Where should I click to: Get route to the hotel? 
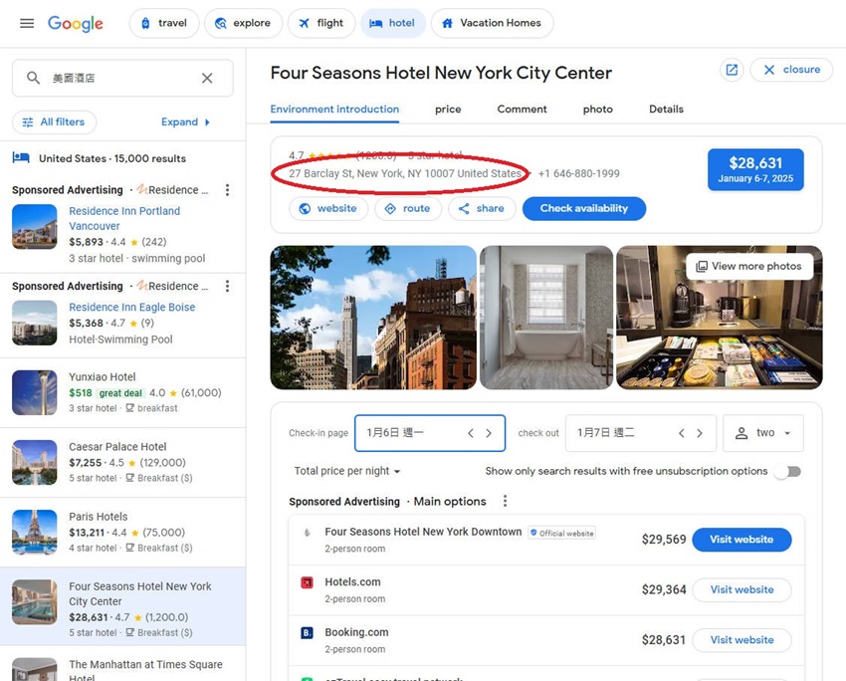pyautogui.click(x=408, y=209)
